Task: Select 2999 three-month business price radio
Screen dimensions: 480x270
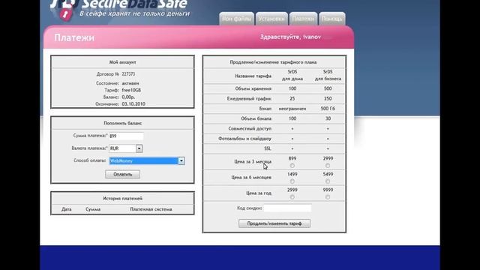Action: 328,166
